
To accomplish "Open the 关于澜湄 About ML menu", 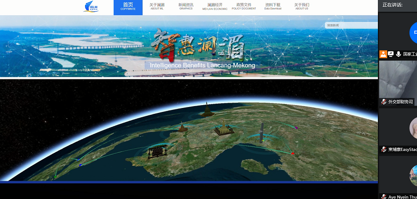I will click(x=157, y=7).
